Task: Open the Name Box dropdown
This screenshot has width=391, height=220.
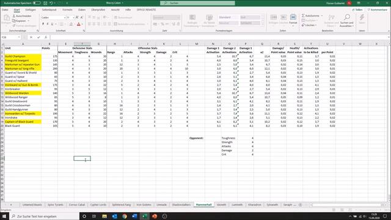Action: 19,37
